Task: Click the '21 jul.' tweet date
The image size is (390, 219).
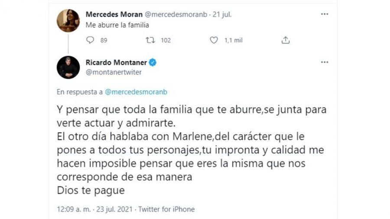Action: [x=222, y=14]
